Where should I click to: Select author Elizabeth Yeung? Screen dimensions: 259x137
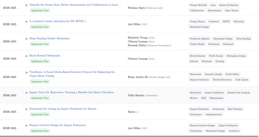[137, 38]
